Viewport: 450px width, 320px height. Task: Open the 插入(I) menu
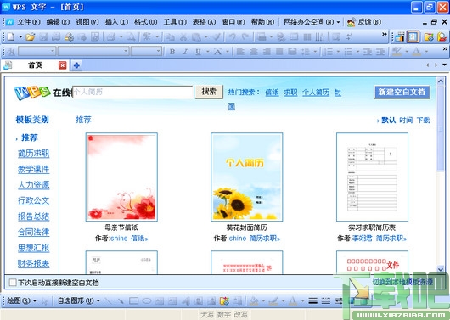116,22
